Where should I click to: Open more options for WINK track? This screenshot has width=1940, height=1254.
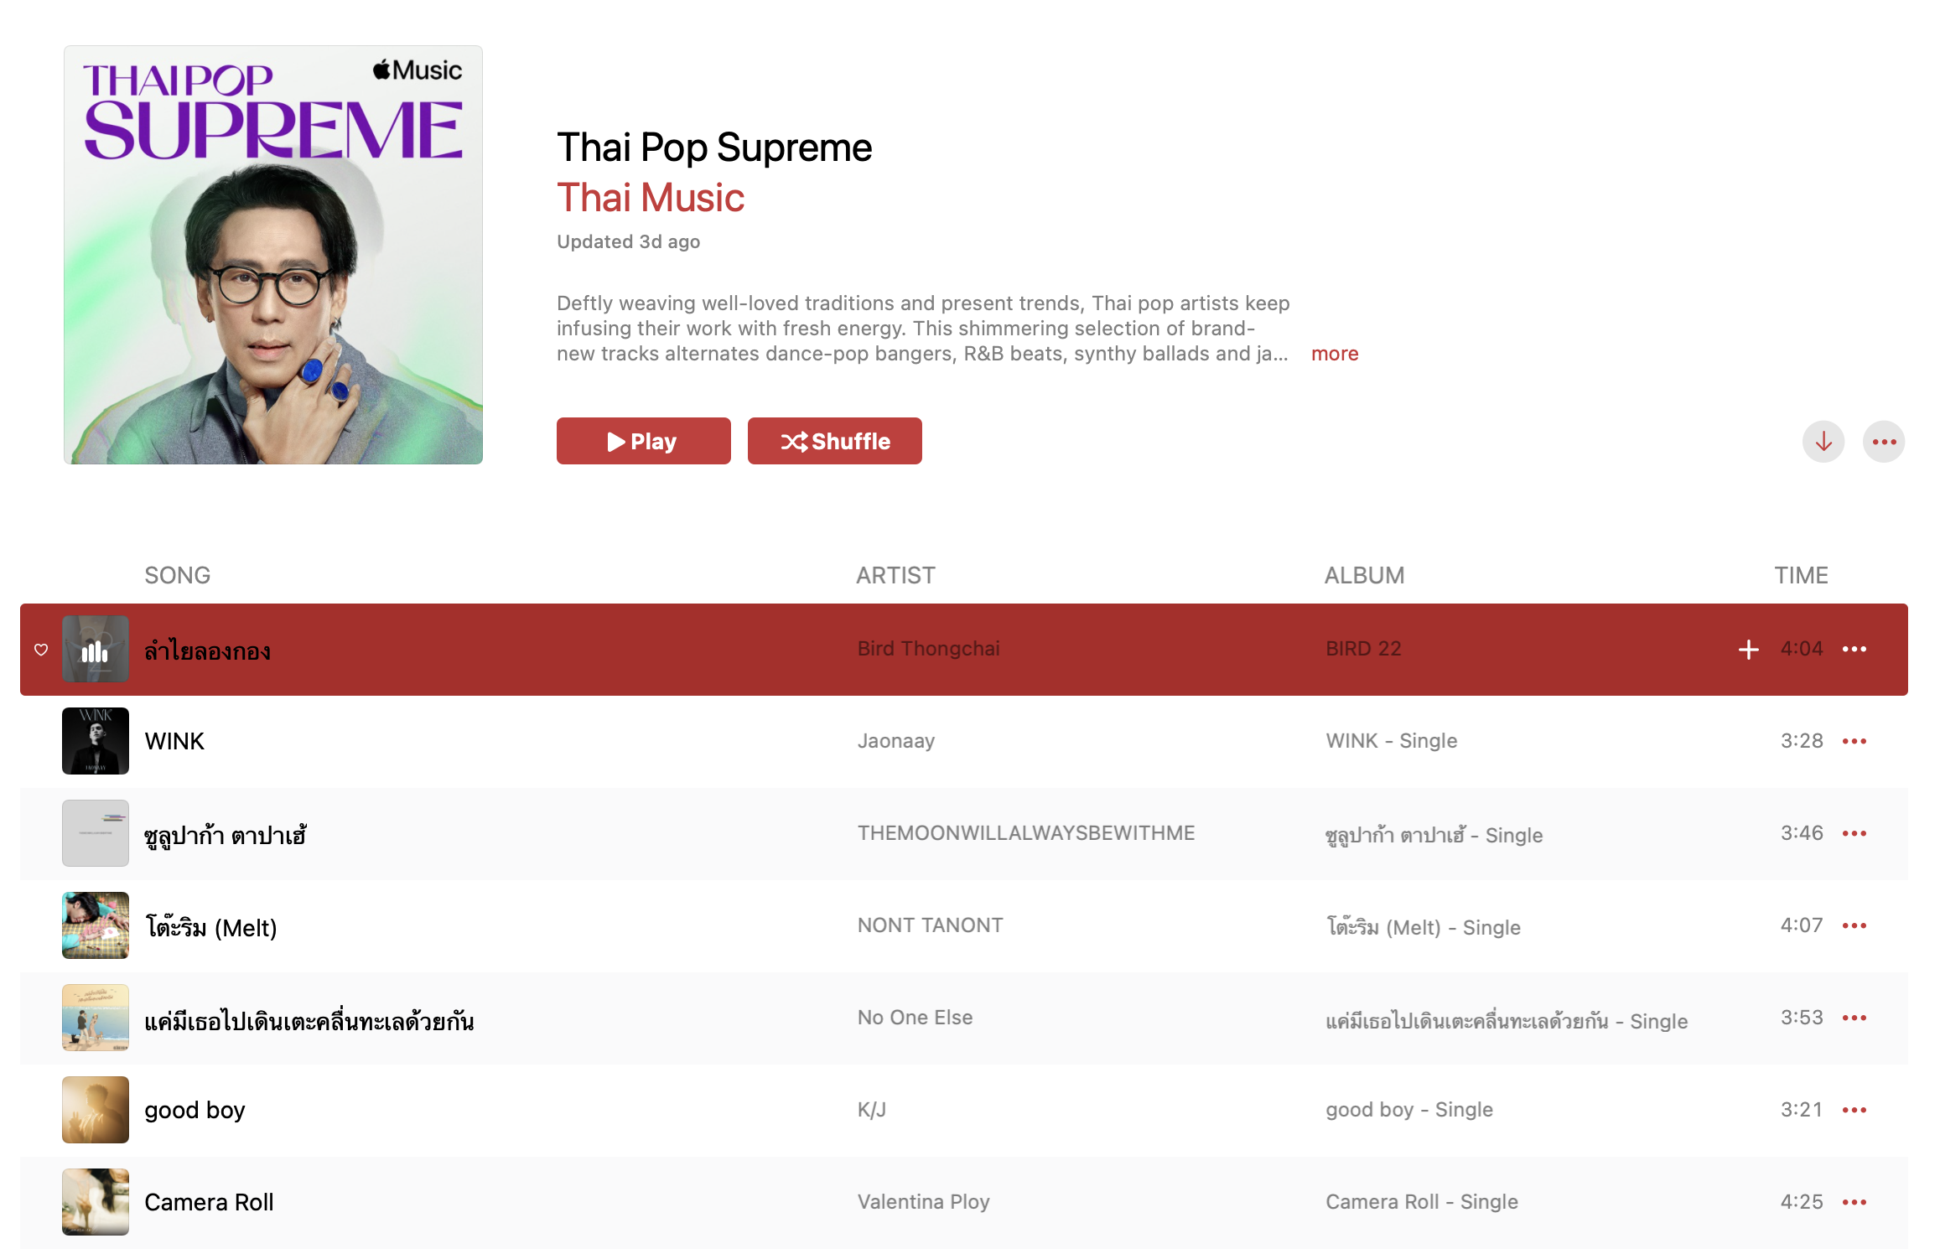[1854, 741]
